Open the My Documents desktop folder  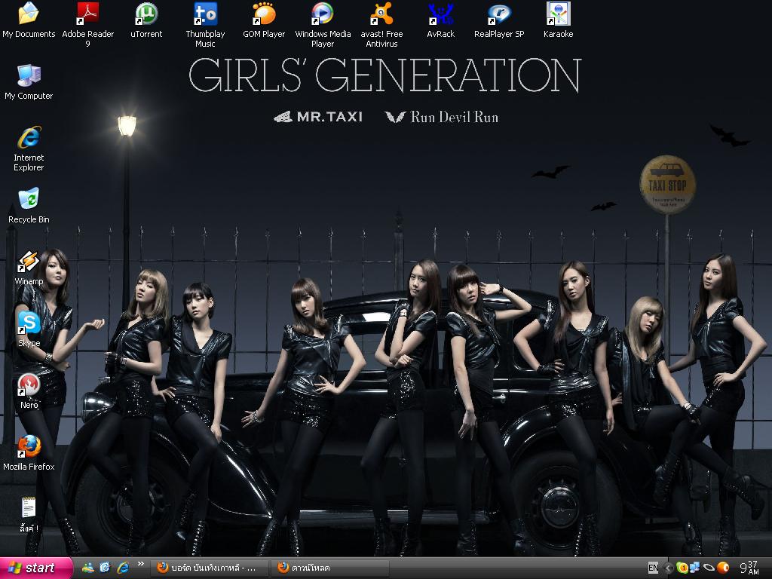(29, 20)
